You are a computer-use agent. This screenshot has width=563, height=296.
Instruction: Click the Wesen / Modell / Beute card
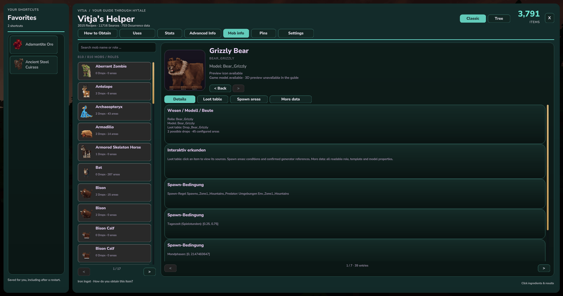click(355, 124)
